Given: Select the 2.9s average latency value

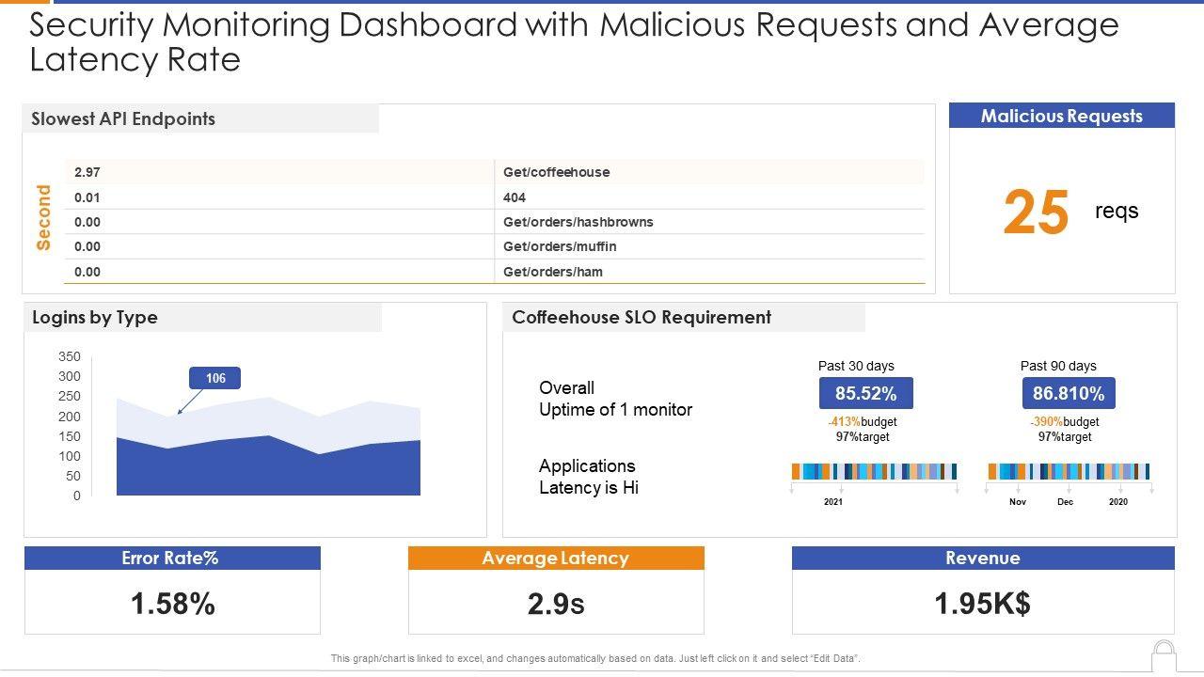Looking at the screenshot, I should click(556, 604).
